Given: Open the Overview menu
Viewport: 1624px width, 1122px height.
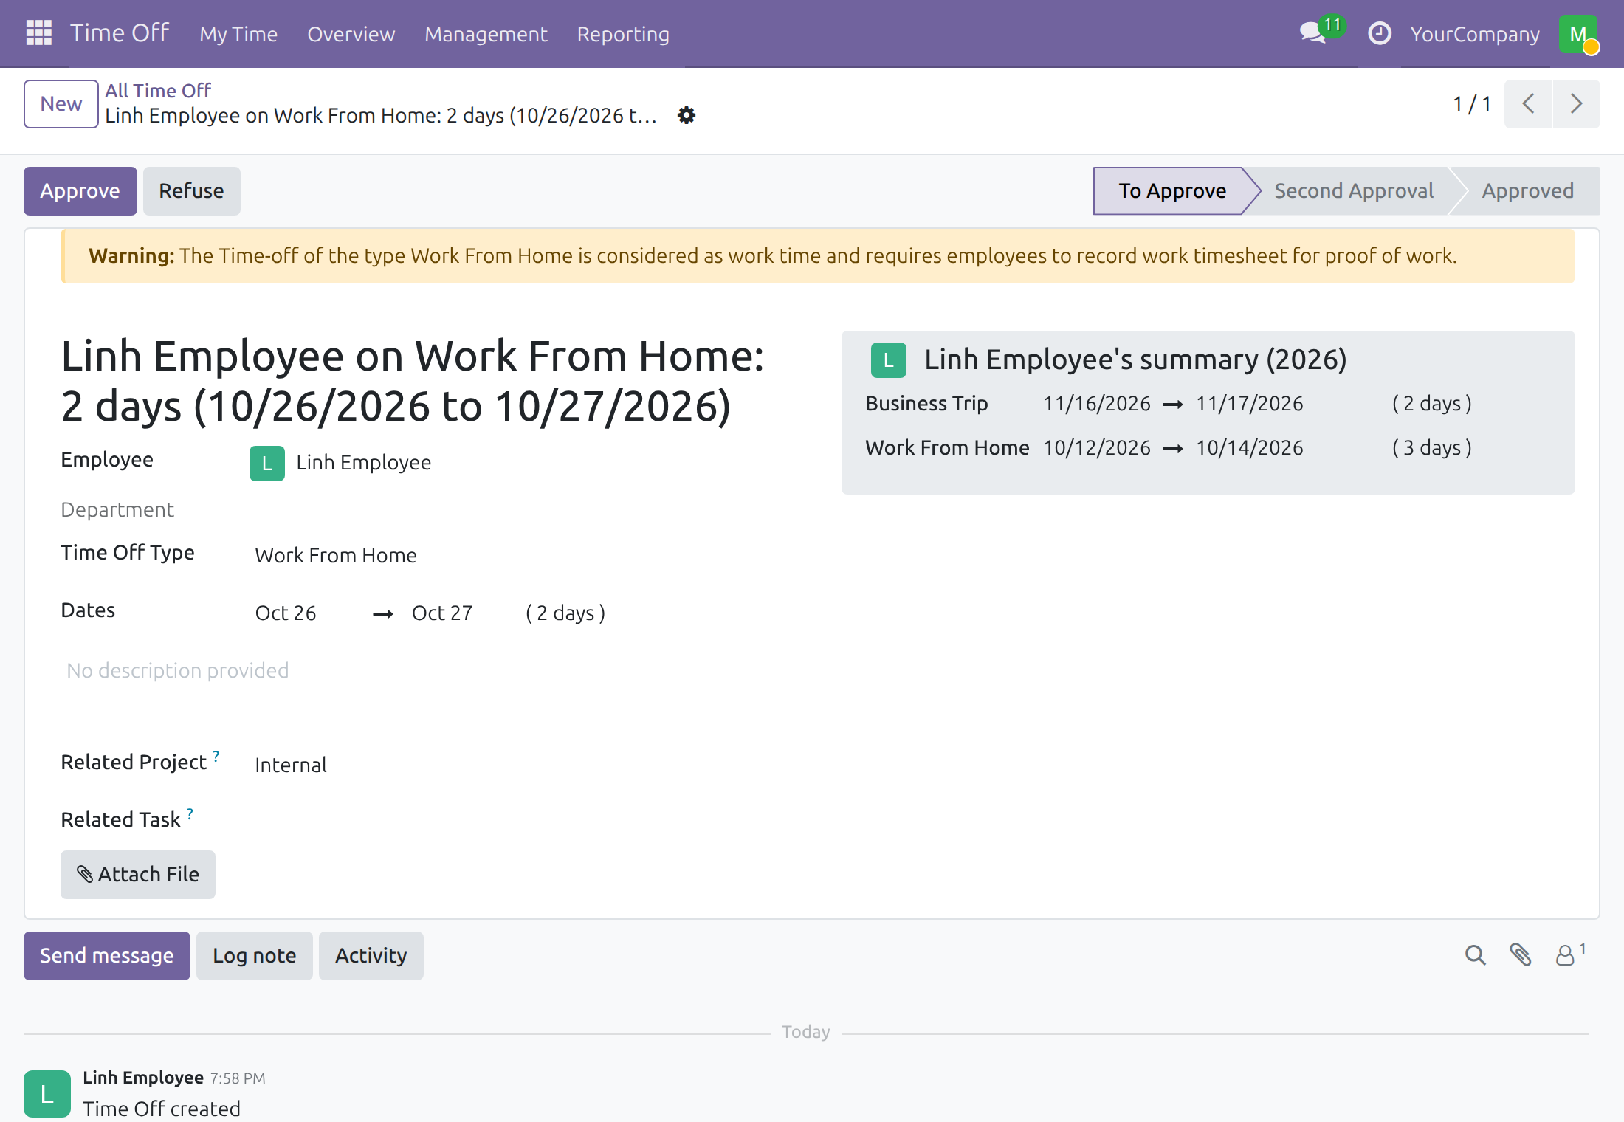Looking at the screenshot, I should (x=351, y=34).
